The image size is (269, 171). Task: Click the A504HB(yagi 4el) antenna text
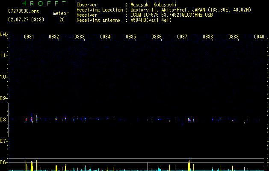pyautogui.click(x=151, y=20)
